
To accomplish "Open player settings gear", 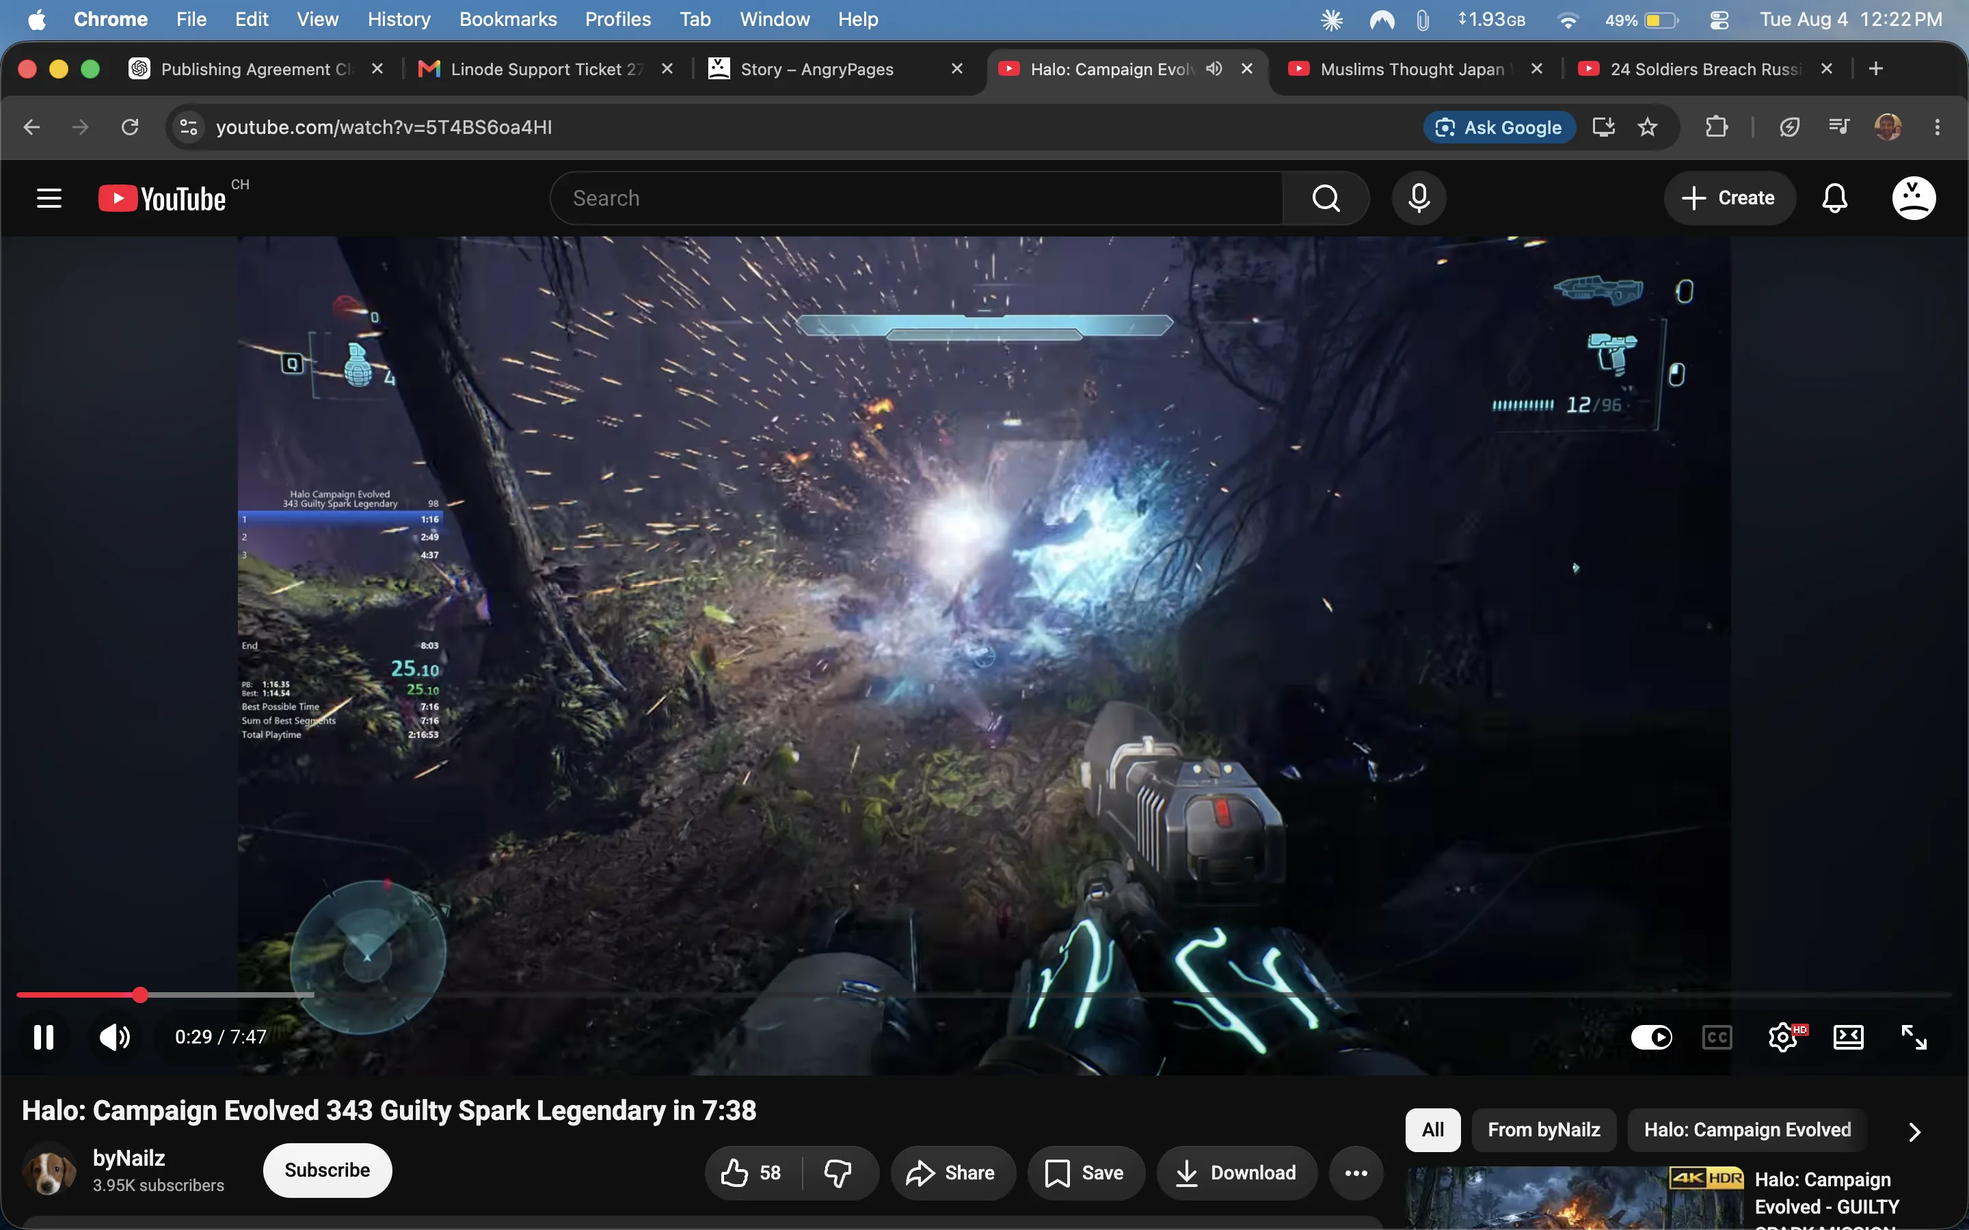I will [1782, 1037].
